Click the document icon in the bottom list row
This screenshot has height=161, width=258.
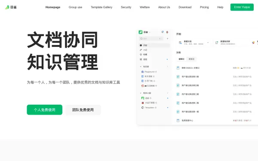click(x=178, y=120)
